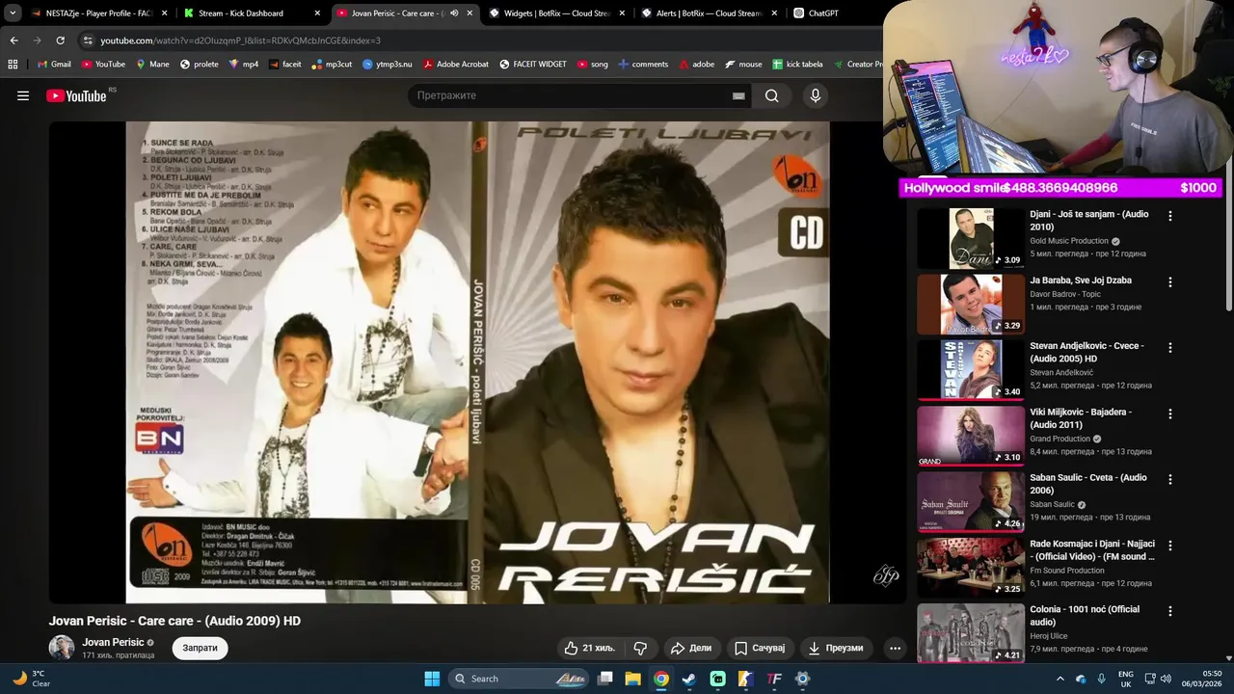Open mp3cut bookmark
The height and width of the screenshot is (694, 1234).
pyautogui.click(x=332, y=65)
